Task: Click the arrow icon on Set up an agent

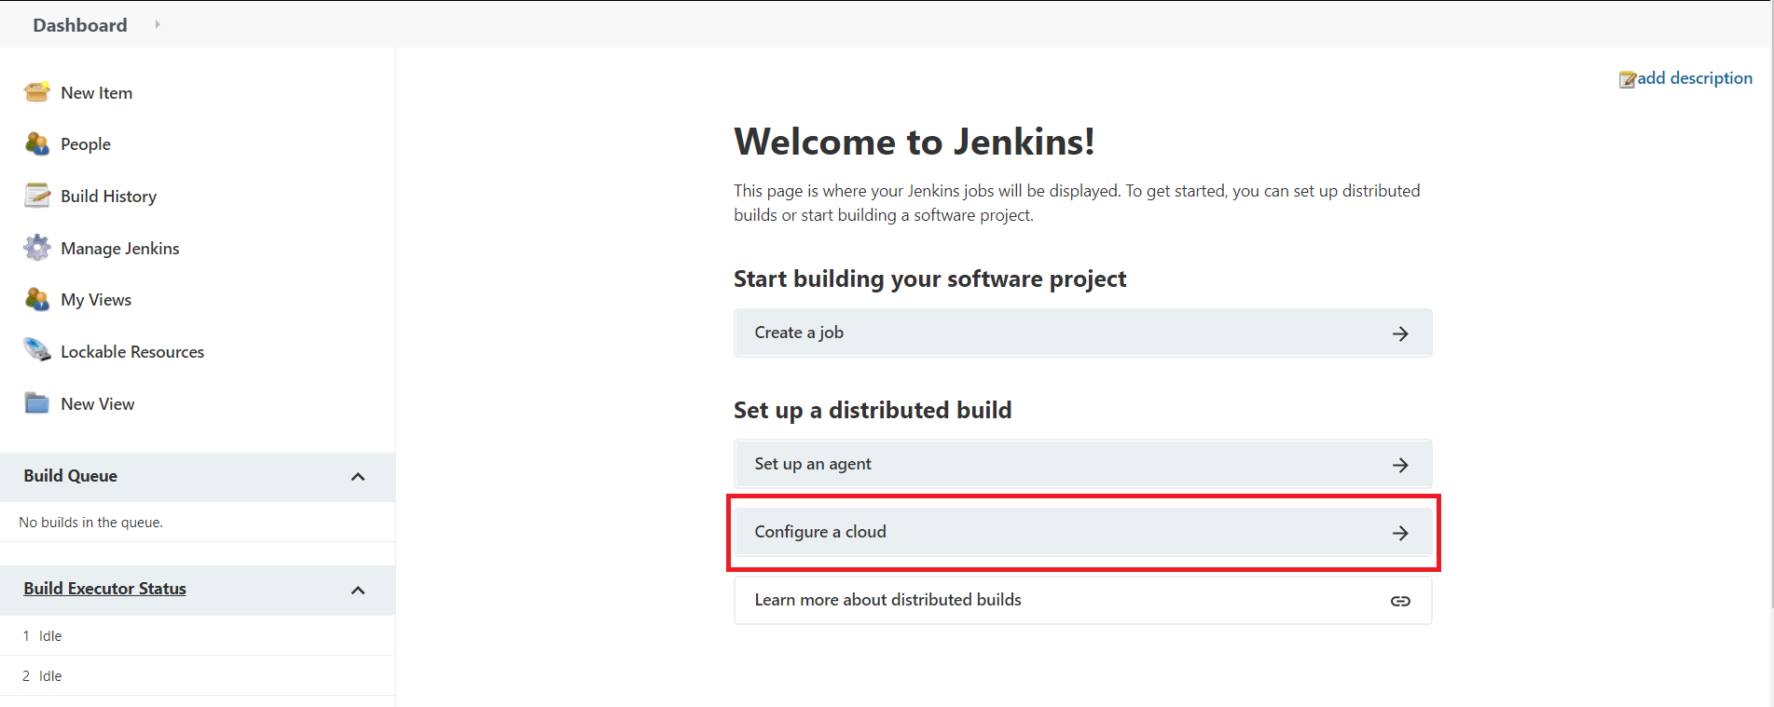Action: tap(1400, 465)
